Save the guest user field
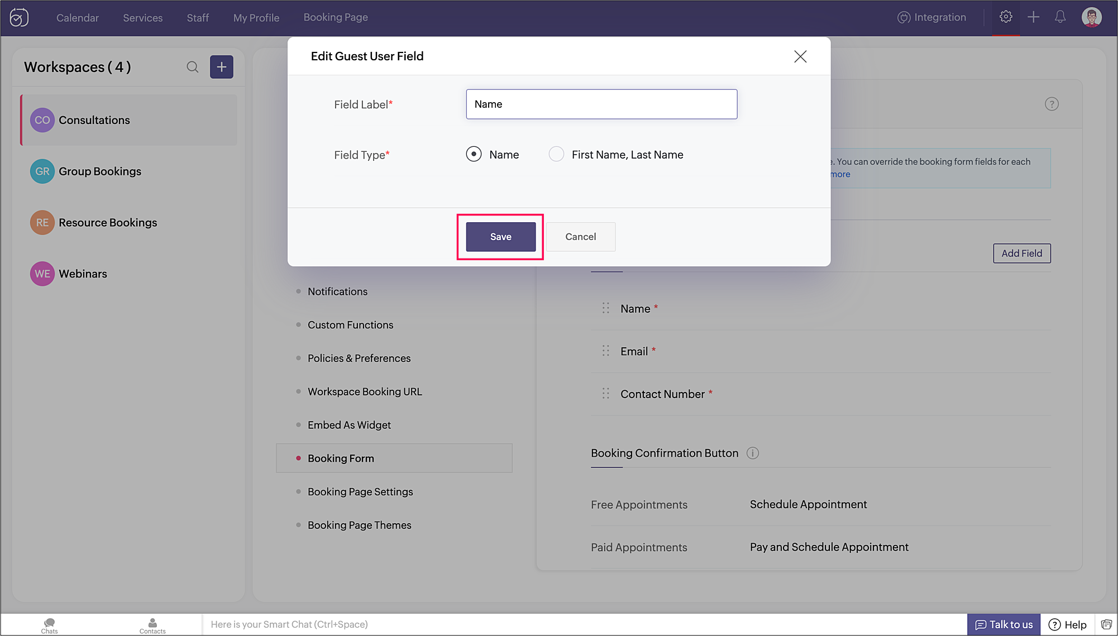The width and height of the screenshot is (1118, 636). coord(500,237)
